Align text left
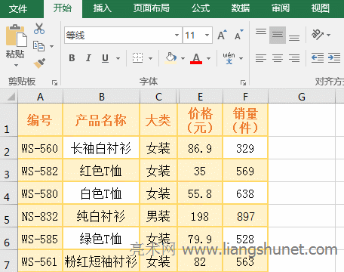Screen dimensions: 344x272 pos(261,58)
